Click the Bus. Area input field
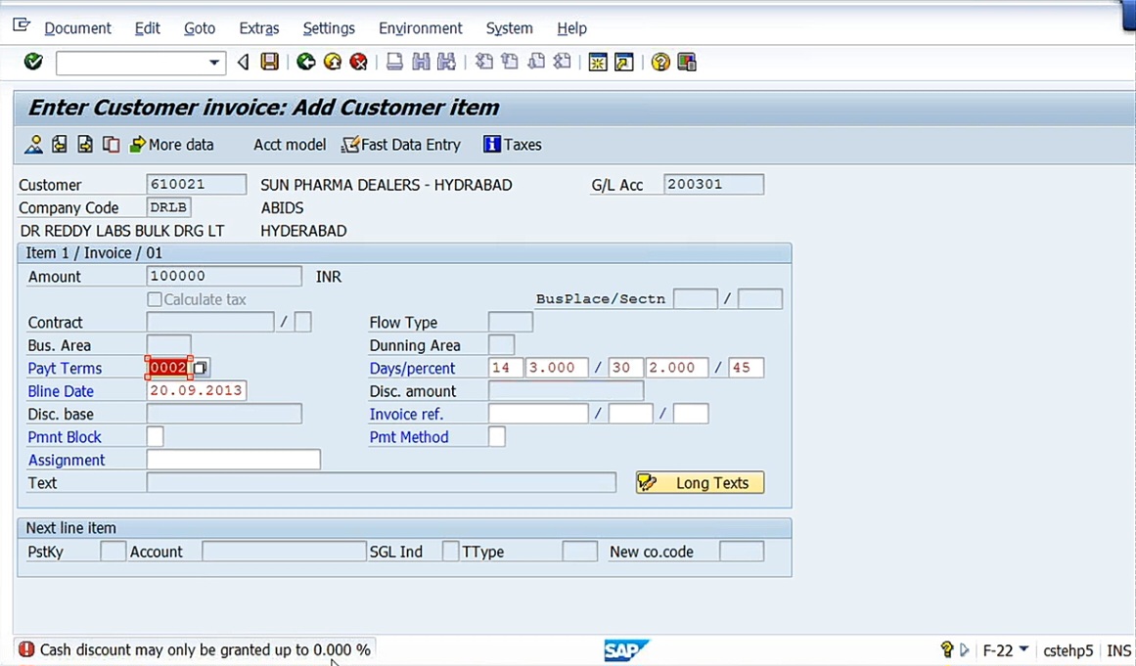 pos(169,345)
